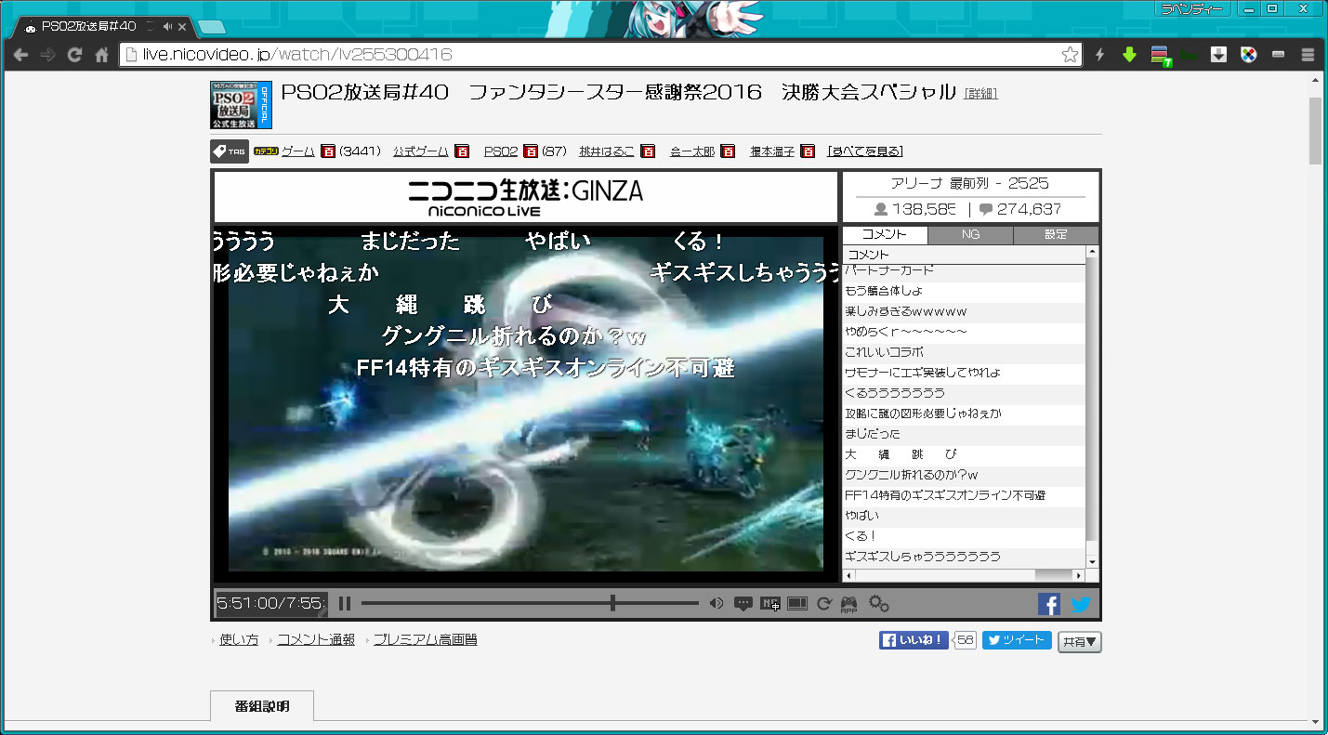The width and height of the screenshot is (1328, 735).
Task: Bookmark this page with the star
Action: pyautogui.click(x=1070, y=55)
